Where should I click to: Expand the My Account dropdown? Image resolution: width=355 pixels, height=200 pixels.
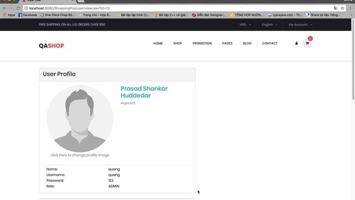pyautogui.click(x=301, y=24)
